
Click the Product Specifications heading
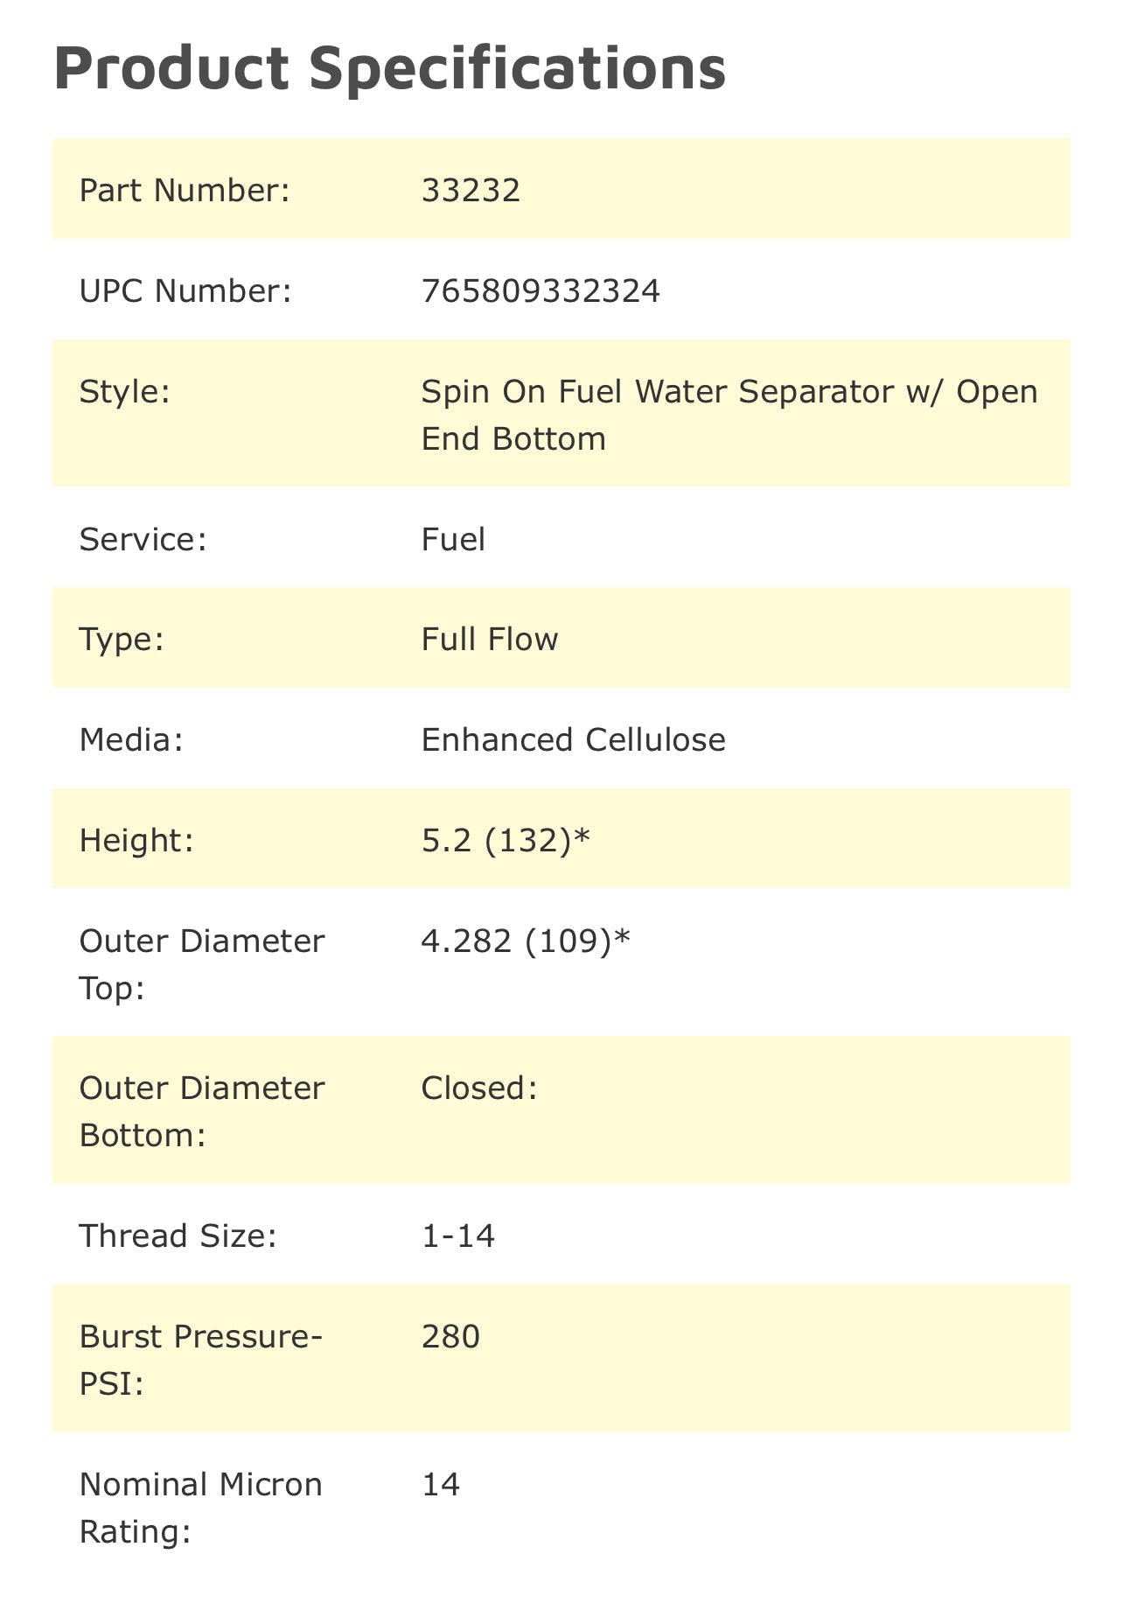[x=389, y=68]
